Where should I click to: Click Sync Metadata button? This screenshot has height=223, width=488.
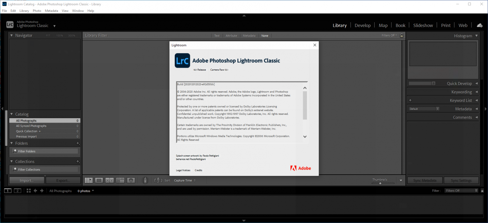425,180
